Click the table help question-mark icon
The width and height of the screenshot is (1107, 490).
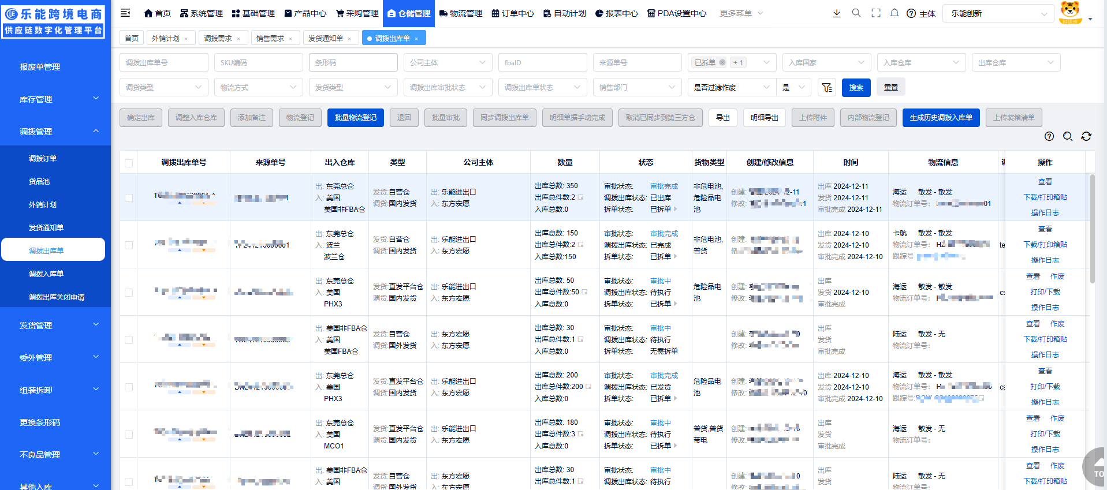(1049, 136)
